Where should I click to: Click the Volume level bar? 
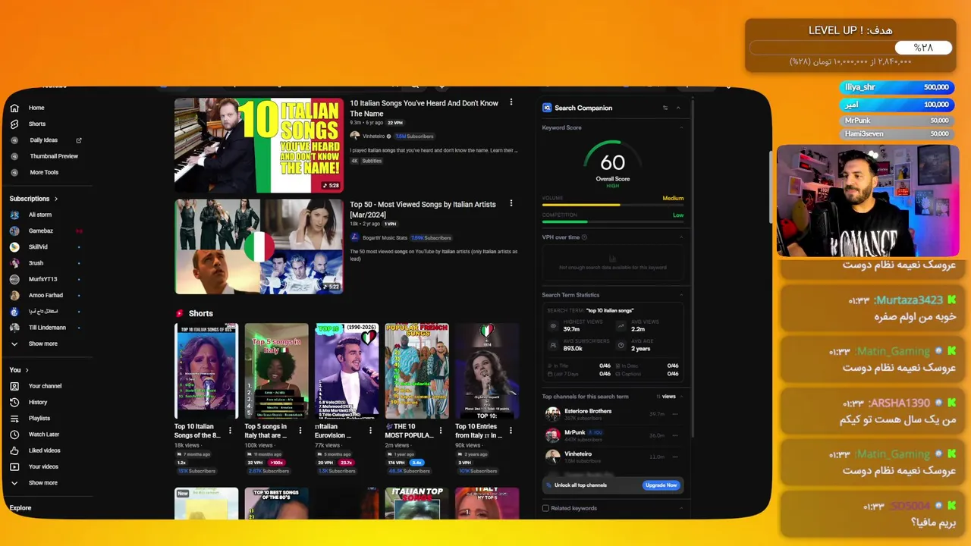point(613,205)
